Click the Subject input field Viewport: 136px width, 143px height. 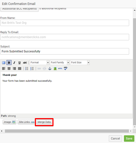click(x=65, y=51)
